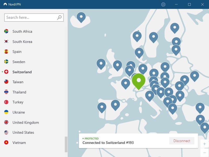The height and width of the screenshot is (157, 209).
Task: Select the Finland map pin
Action: [175, 28]
